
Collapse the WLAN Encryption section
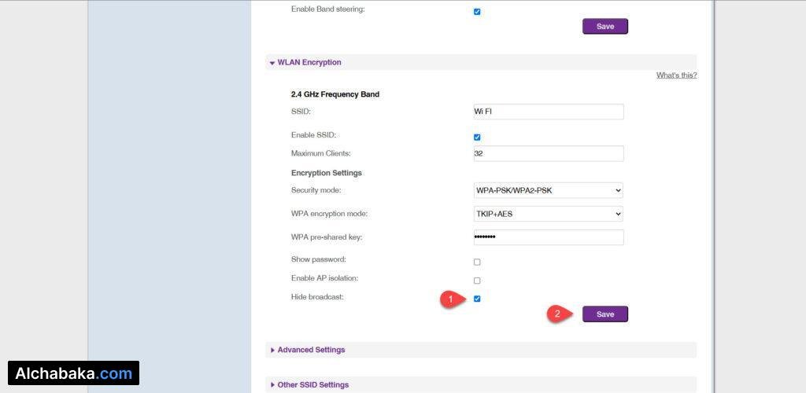[309, 62]
